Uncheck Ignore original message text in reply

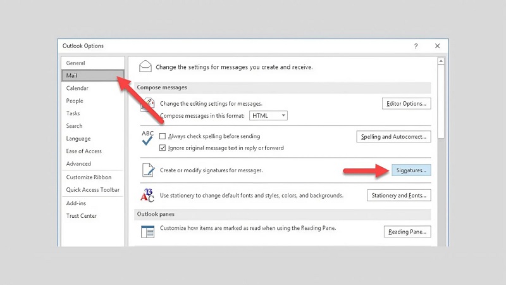[163, 148]
